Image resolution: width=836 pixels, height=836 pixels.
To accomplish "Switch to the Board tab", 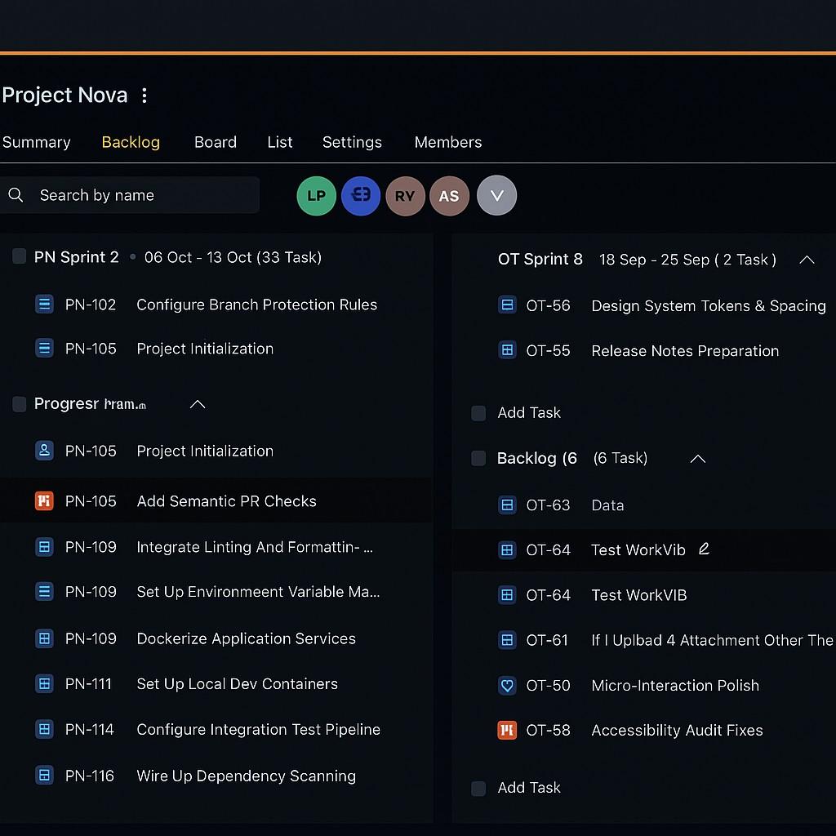I will click(x=215, y=142).
